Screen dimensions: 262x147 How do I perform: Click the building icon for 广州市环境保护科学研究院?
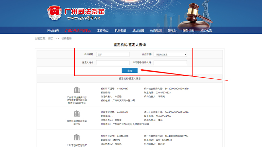coord(77,90)
